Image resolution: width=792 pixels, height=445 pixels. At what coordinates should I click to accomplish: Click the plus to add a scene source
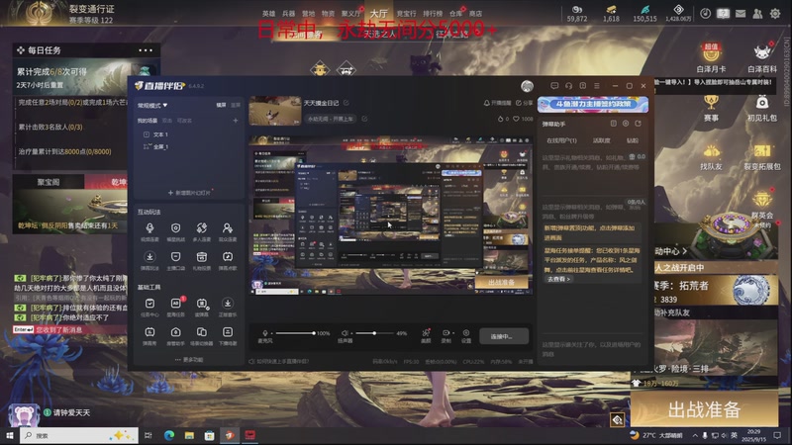click(x=236, y=121)
